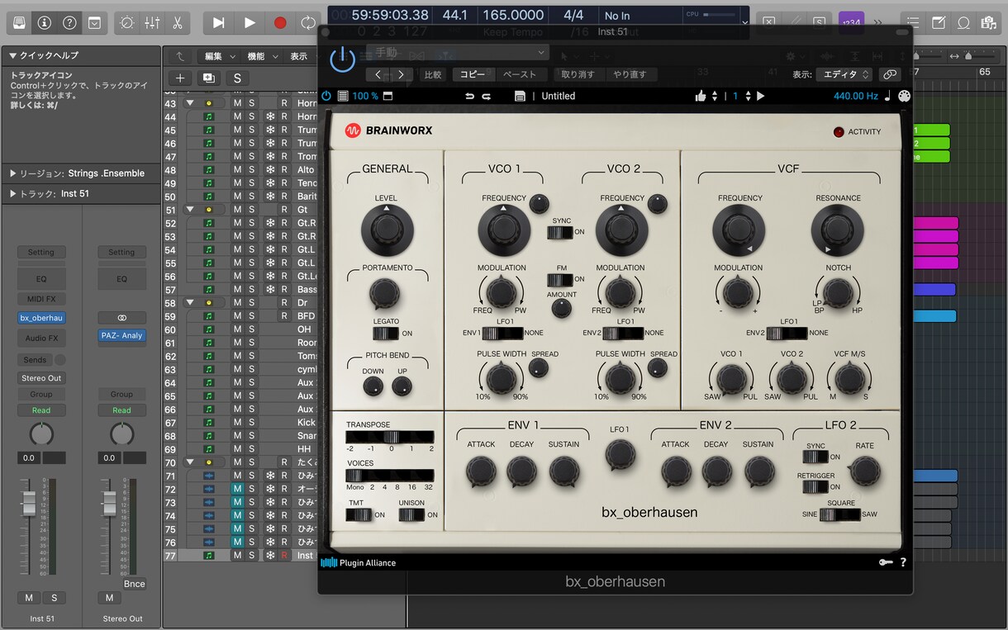Click the bx_oberhau instrument slot
Screen dimensions: 1008x630
41,318
